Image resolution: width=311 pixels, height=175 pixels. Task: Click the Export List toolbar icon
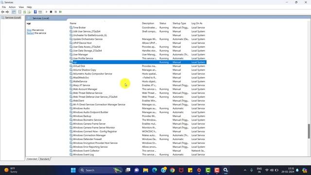point(29,12)
